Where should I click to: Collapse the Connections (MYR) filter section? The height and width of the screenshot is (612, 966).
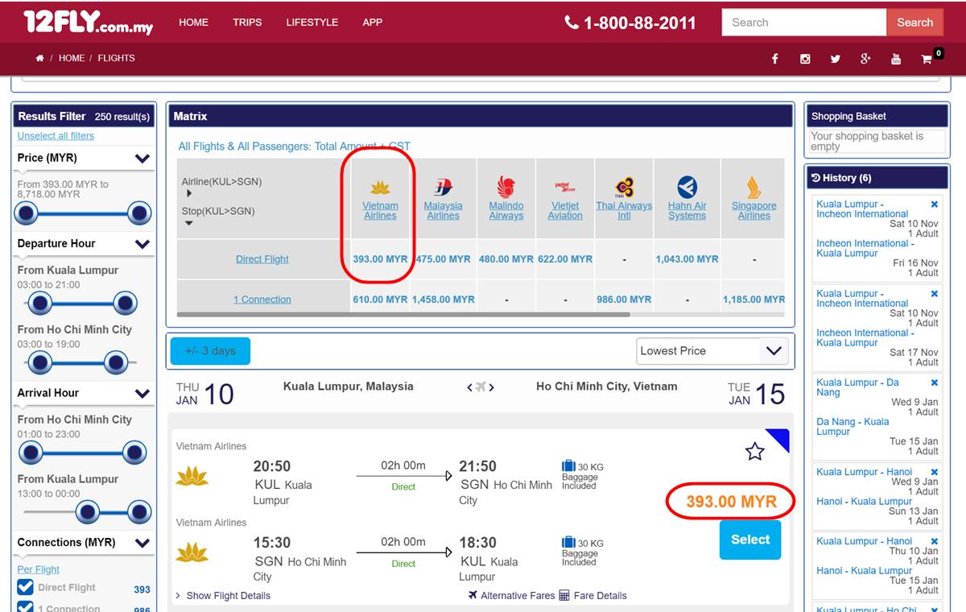142,543
